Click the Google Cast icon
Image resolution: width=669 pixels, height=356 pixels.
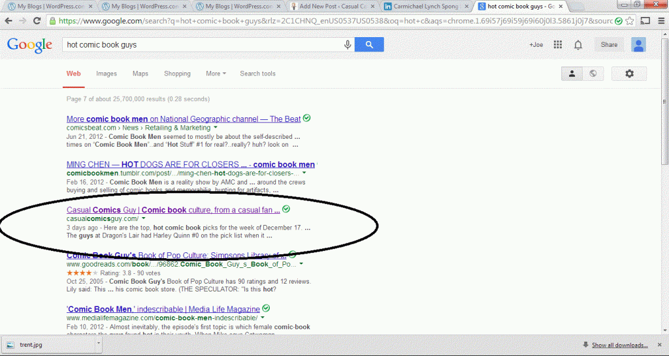click(645, 21)
